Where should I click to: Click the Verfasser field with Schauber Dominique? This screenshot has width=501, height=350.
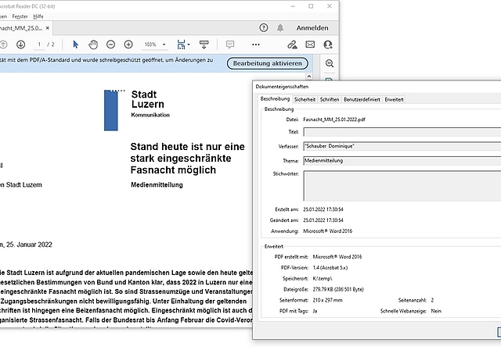(x=402, y=146)
